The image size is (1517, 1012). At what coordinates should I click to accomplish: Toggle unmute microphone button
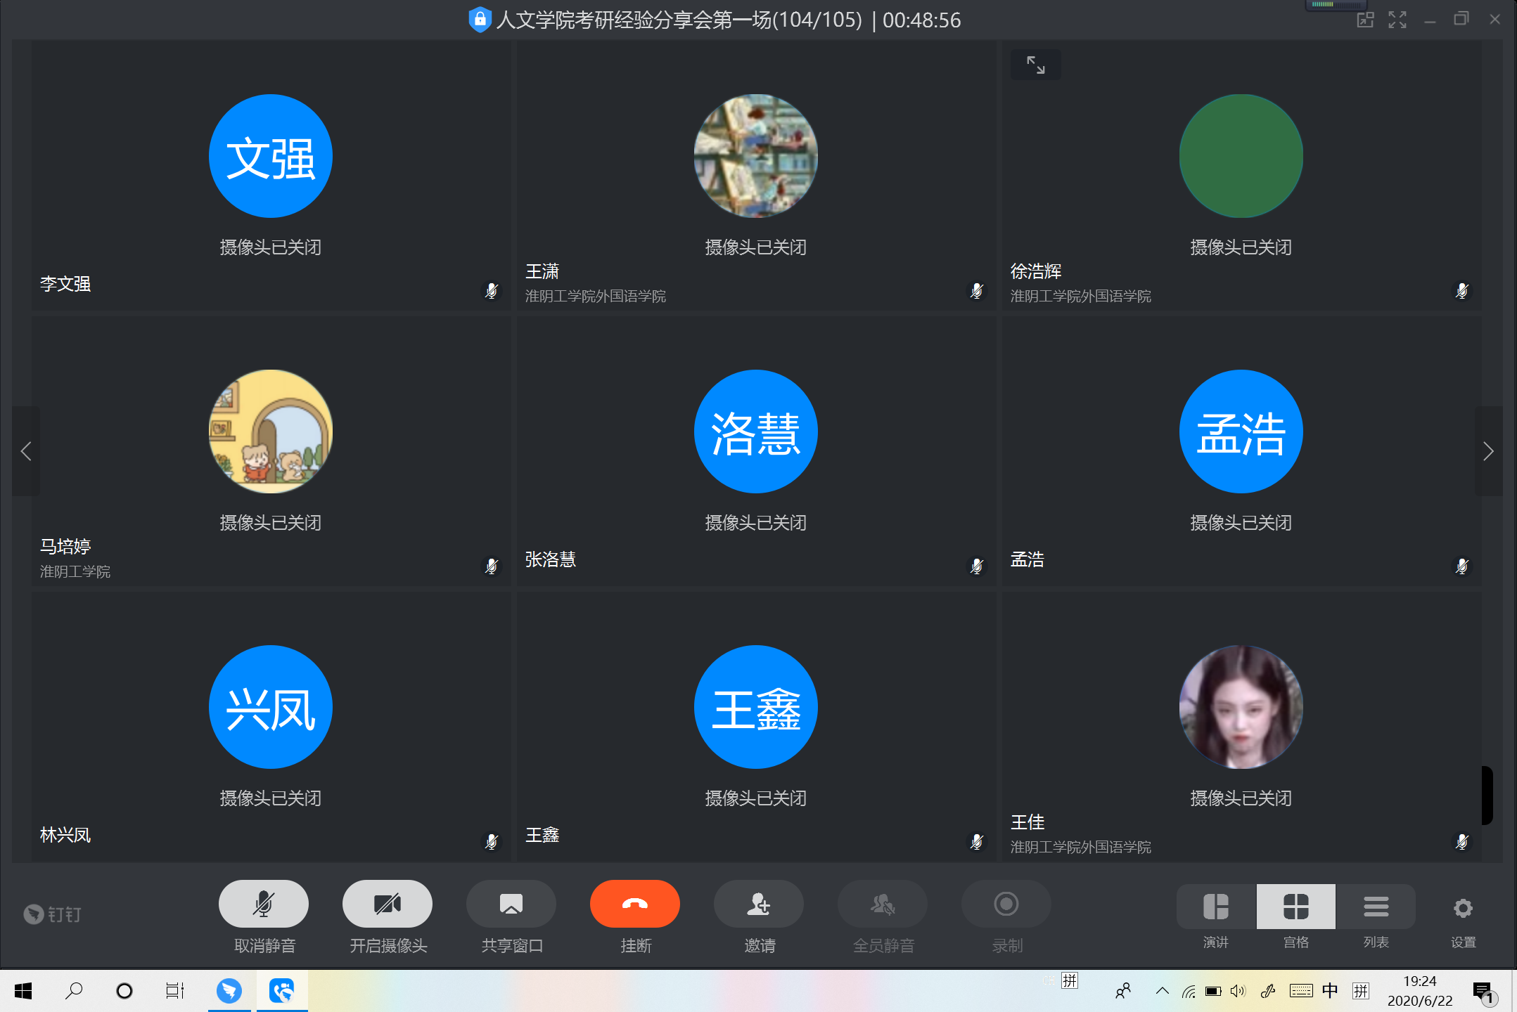[263, 904]
